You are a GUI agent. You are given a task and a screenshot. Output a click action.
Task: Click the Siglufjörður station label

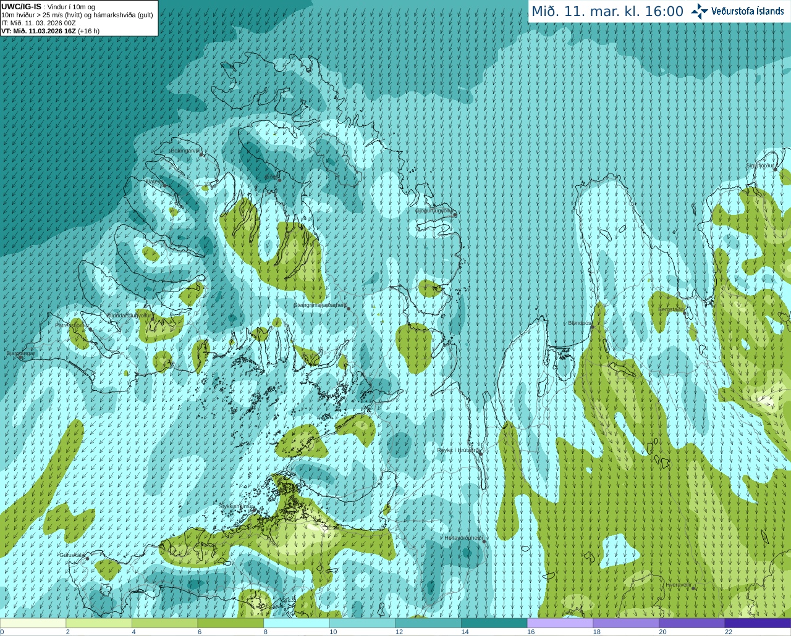click(759, 165)
